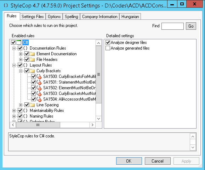This screenshot has width=205, height=170.
Task: Toggle the File Headers checkbox
Action: [x=27, y=59]
